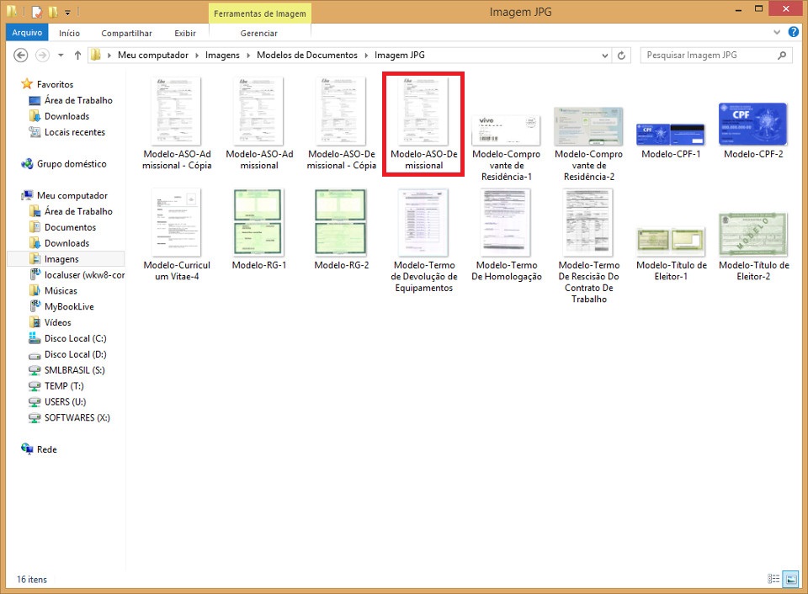
Task: Create a new folder via quick access toolbar
Action: click(x=53, y=12)
